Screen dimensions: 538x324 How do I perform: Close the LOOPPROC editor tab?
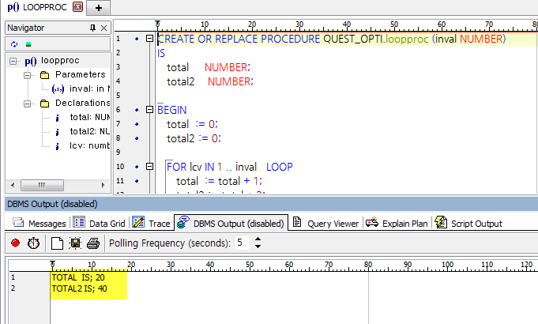(x=77, y=7)
